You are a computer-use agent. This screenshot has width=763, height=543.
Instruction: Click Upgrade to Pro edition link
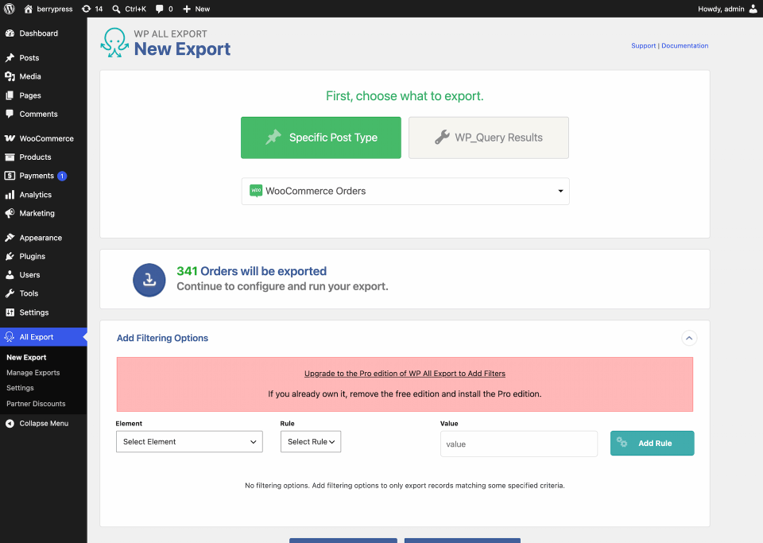[x=405, y=373]
